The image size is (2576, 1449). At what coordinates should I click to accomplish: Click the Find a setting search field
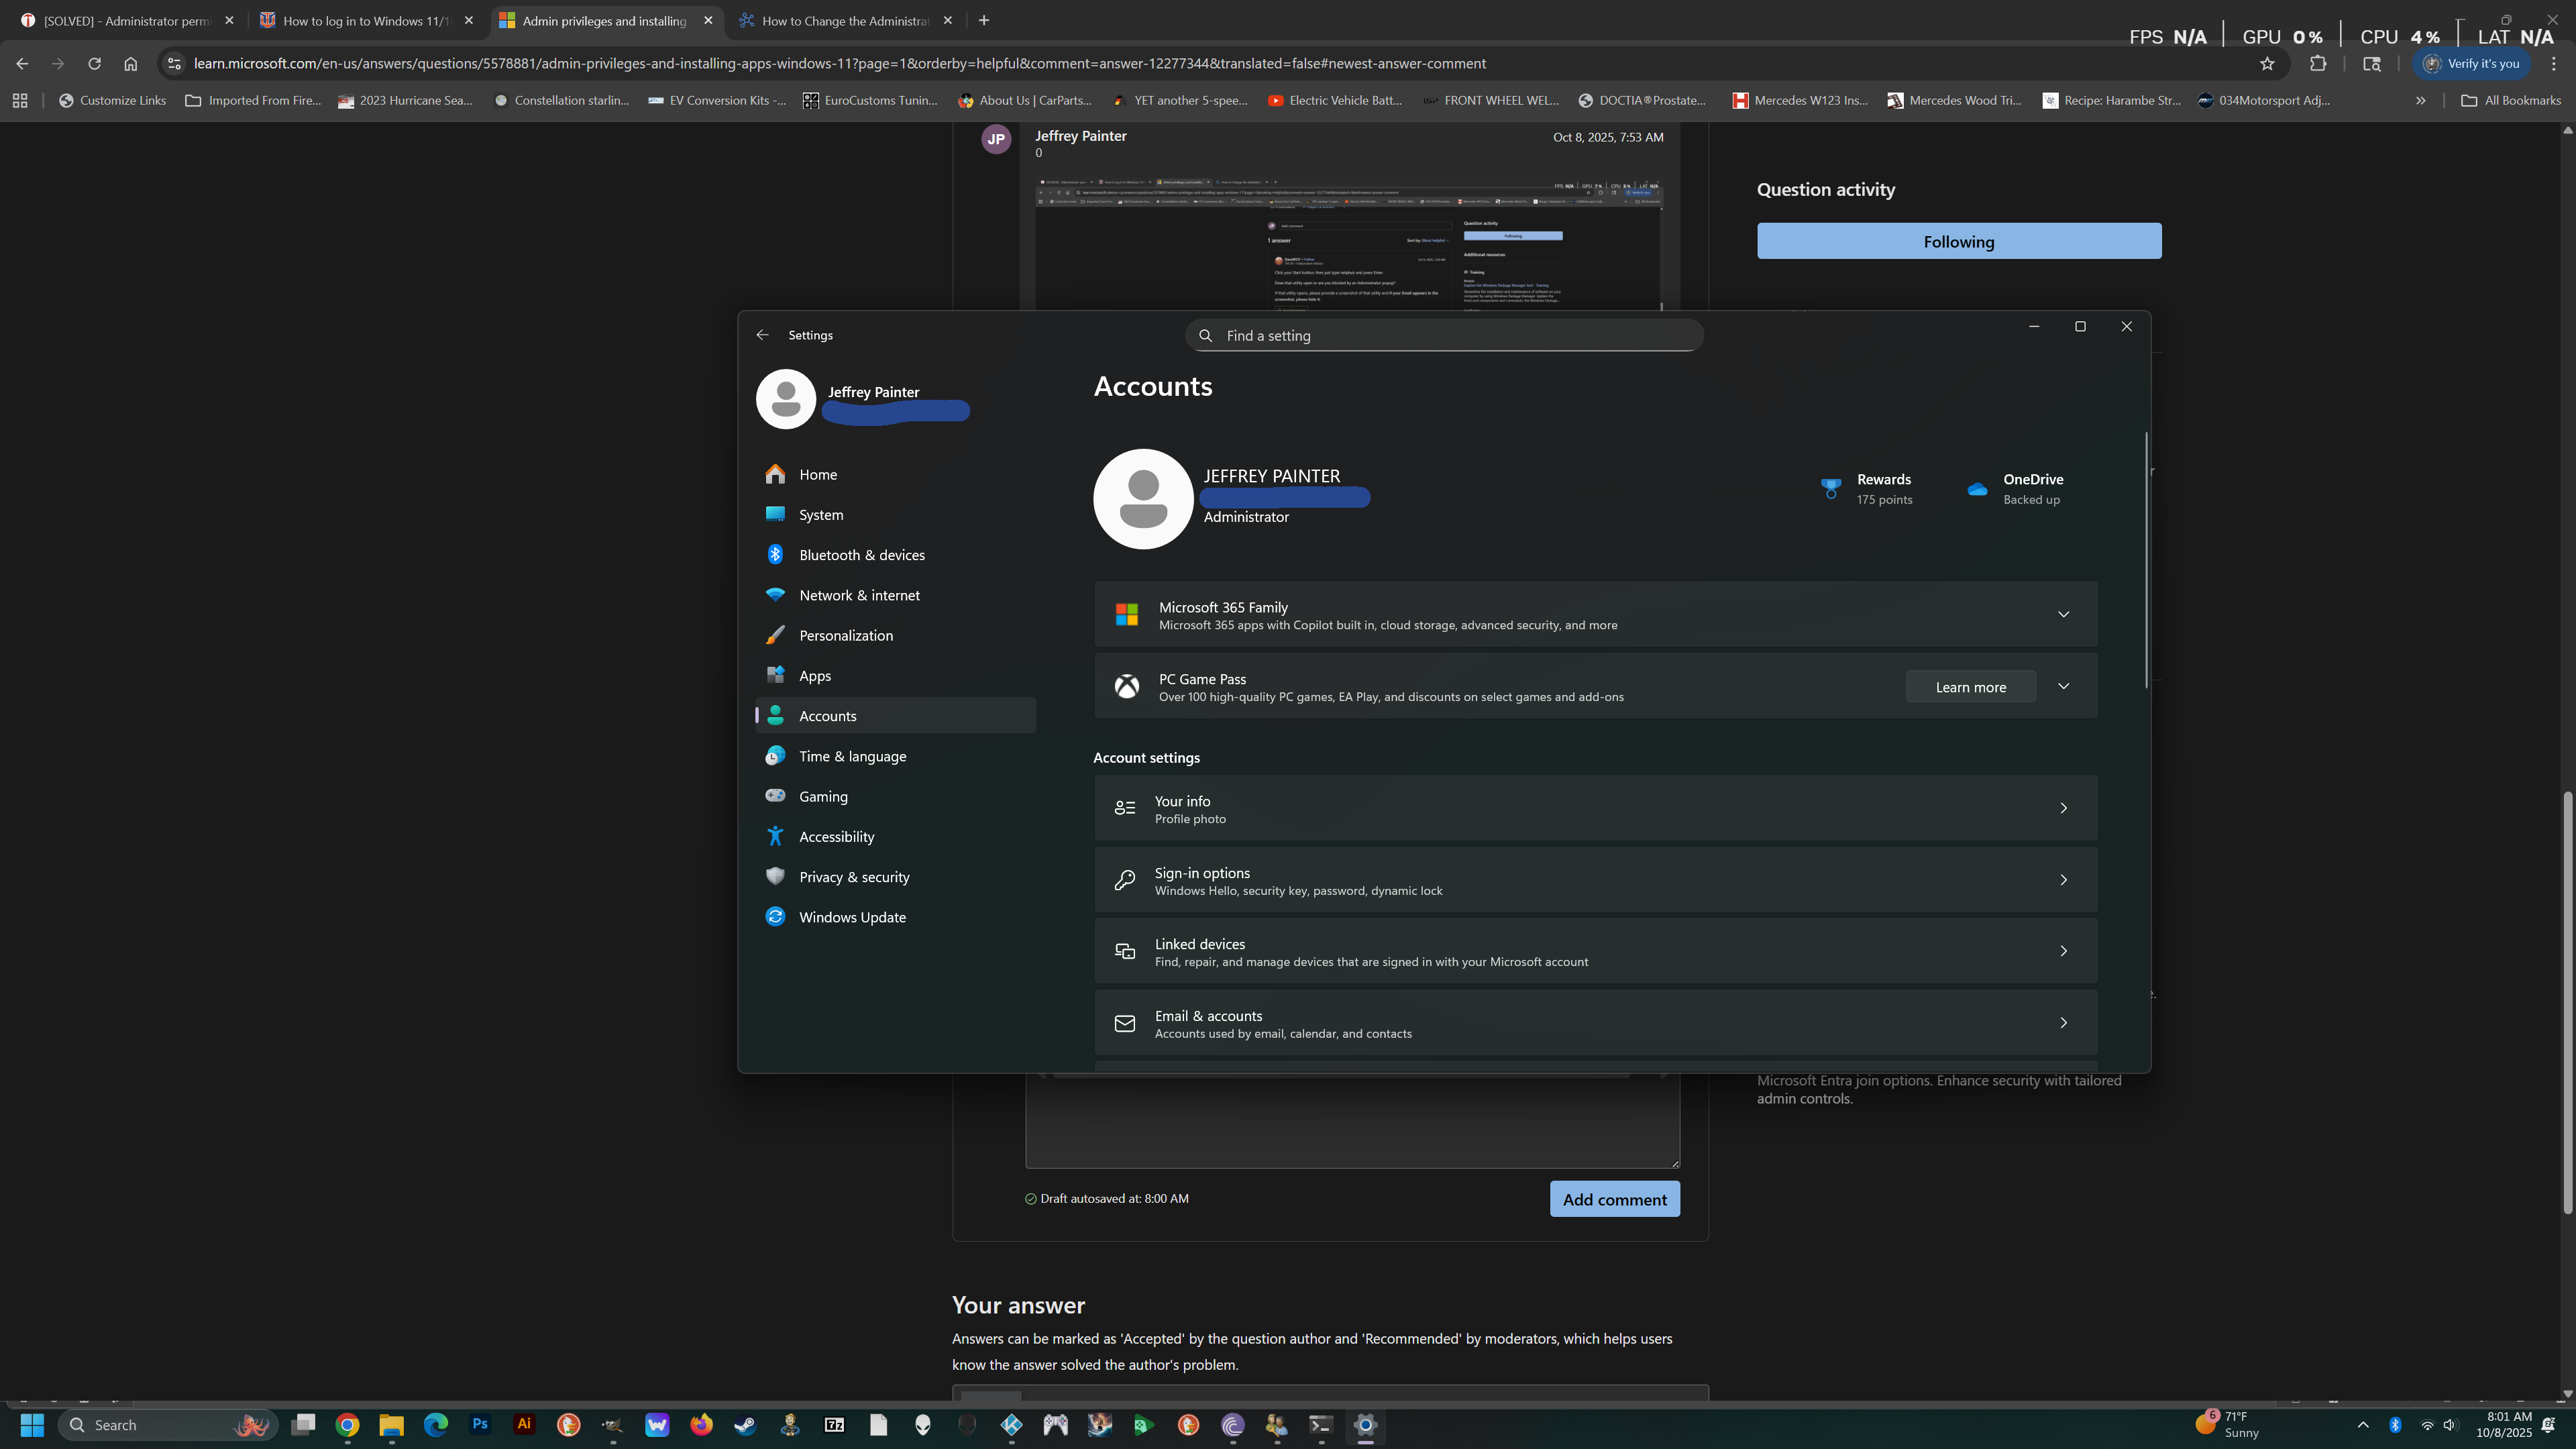(x=1444, y=336)
